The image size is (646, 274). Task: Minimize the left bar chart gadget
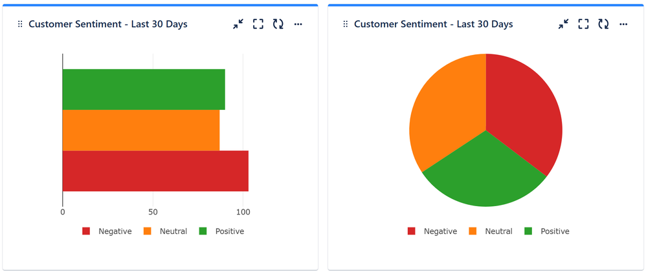[x=238, y=25]
